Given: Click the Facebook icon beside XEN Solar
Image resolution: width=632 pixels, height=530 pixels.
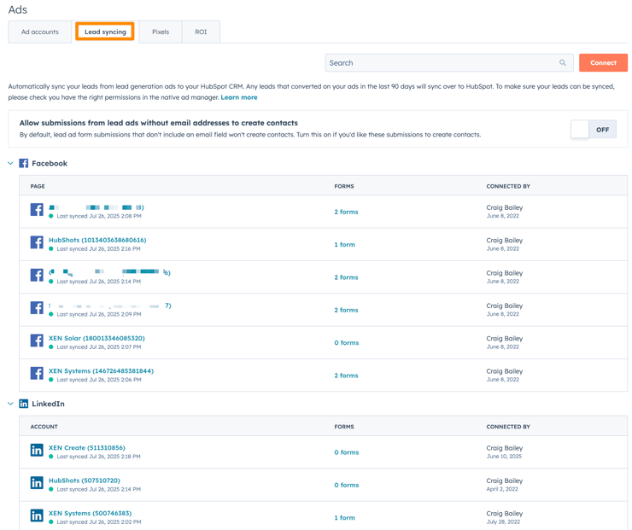Looking at the screenshot, I should click(37, 341).
